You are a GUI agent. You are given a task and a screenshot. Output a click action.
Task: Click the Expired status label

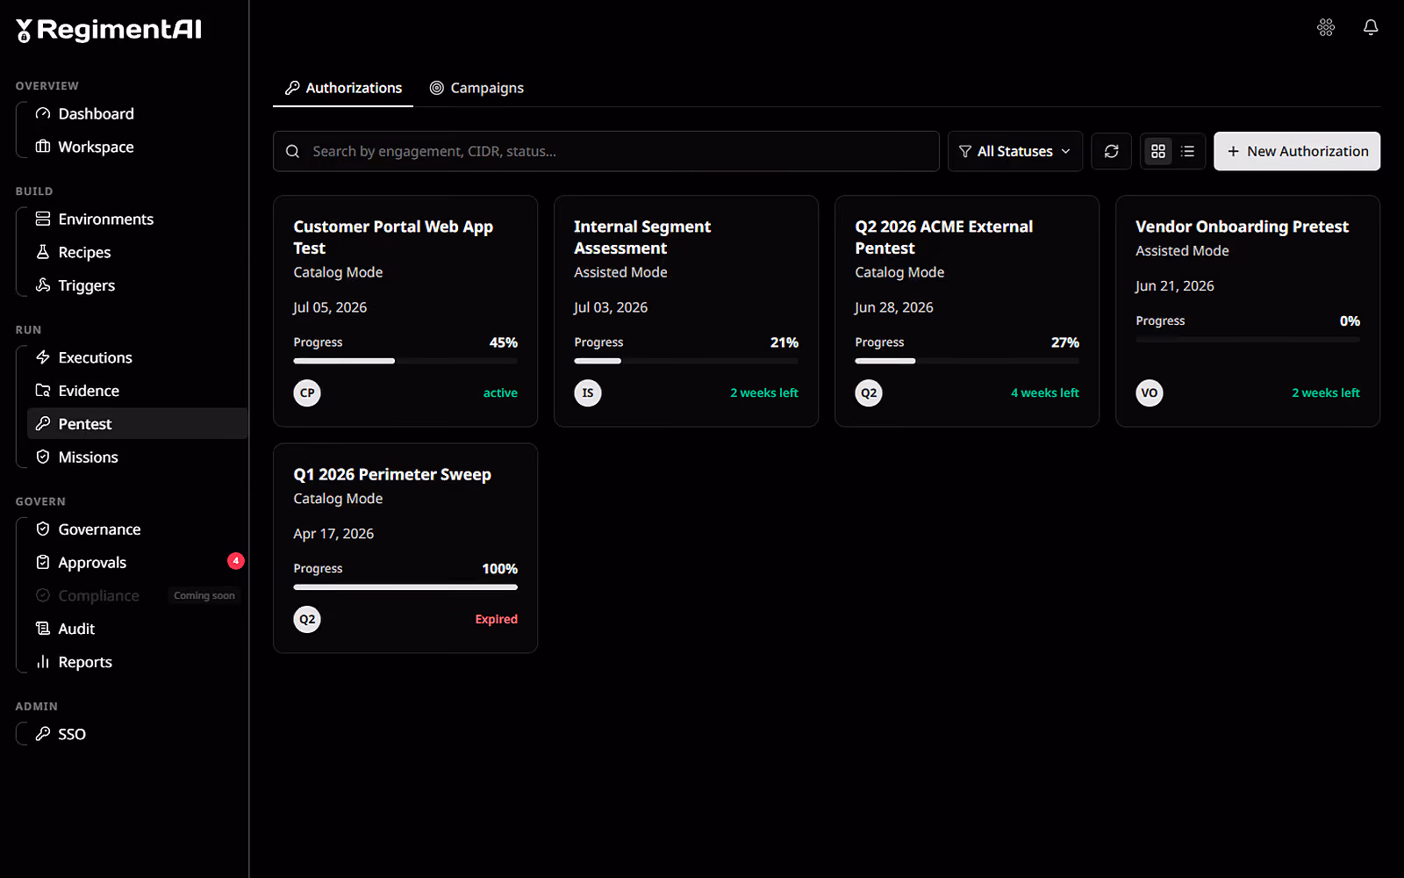497,619
